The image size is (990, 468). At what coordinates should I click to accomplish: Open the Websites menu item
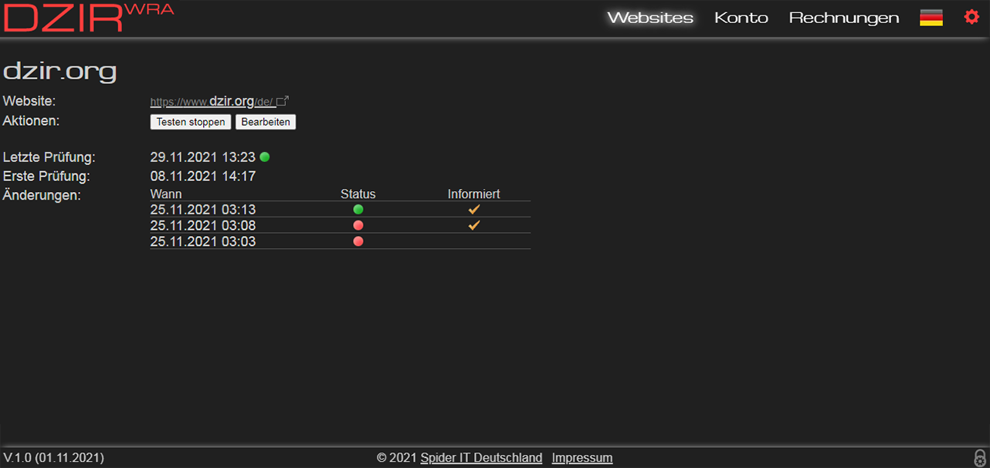(x=650, y=18)
